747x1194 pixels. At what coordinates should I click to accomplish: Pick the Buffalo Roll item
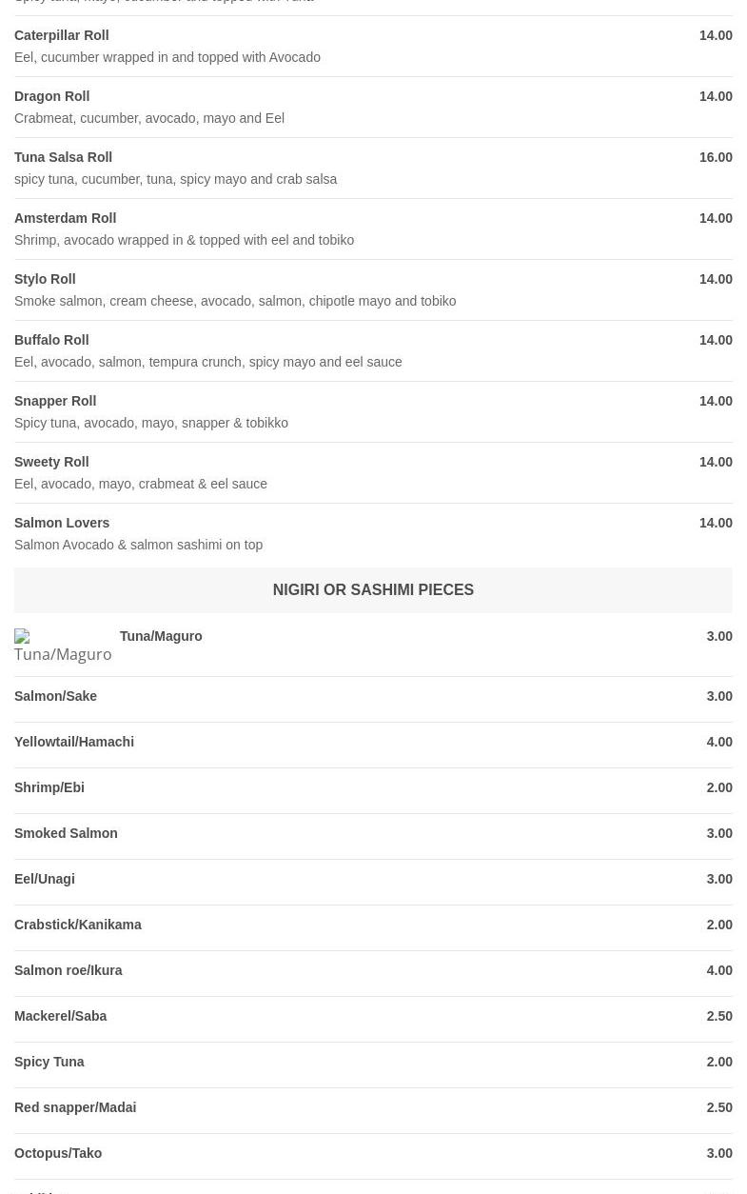[51, 340]
